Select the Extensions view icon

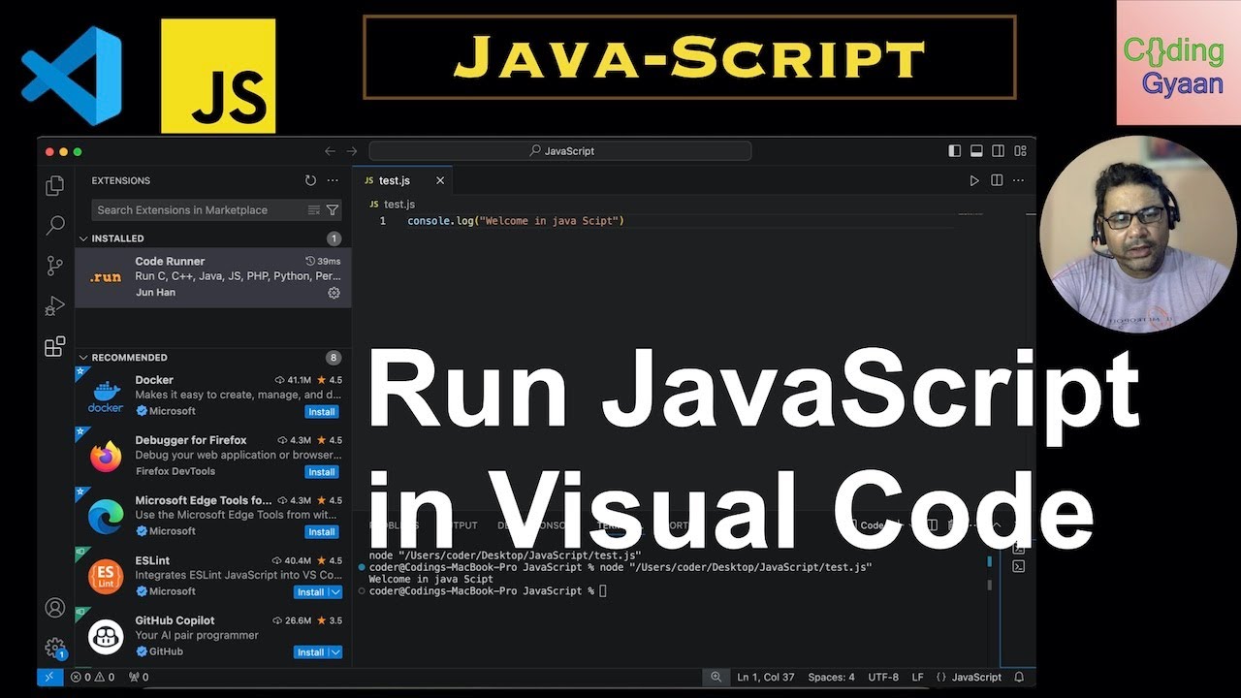(55, 346)
